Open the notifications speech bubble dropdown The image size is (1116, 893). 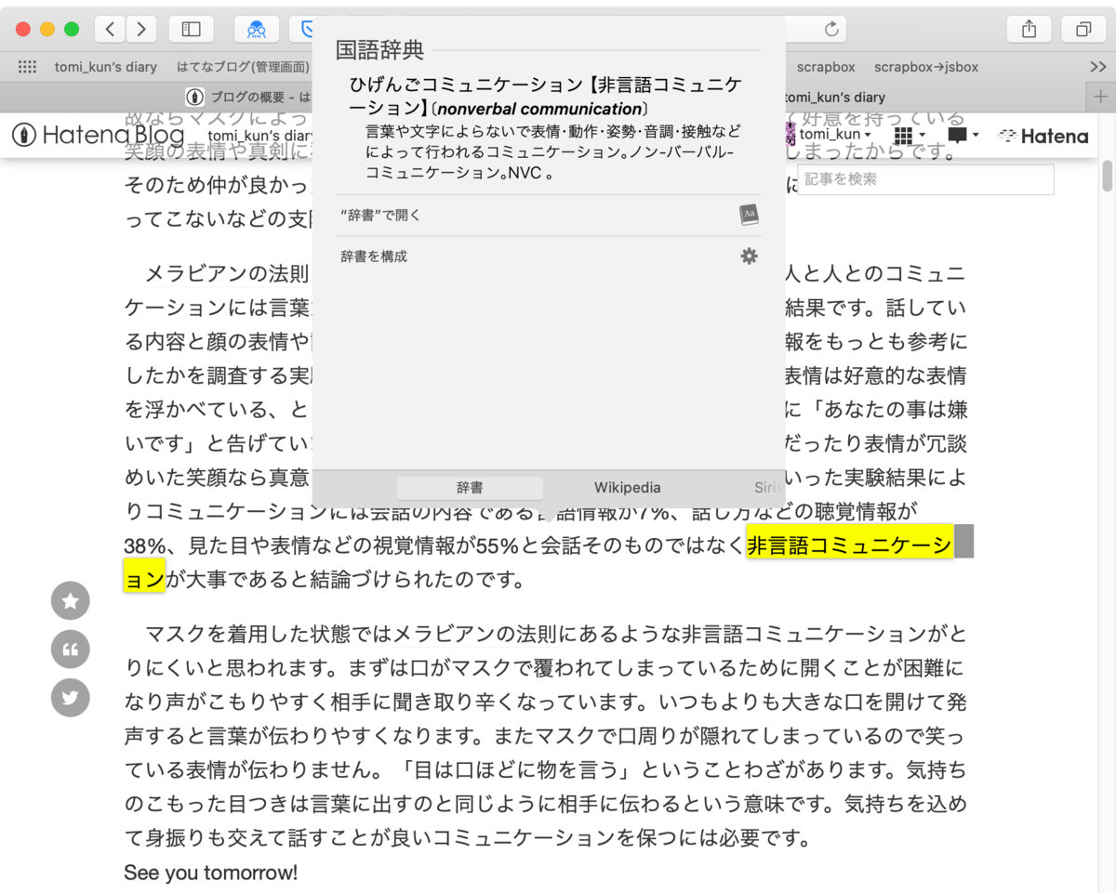(963, 136)
